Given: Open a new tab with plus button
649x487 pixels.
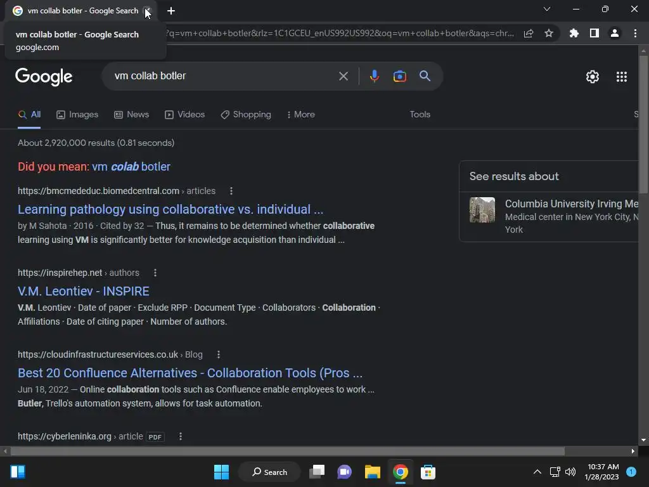Looking at the screenshot, I should (x=171, y=11).
